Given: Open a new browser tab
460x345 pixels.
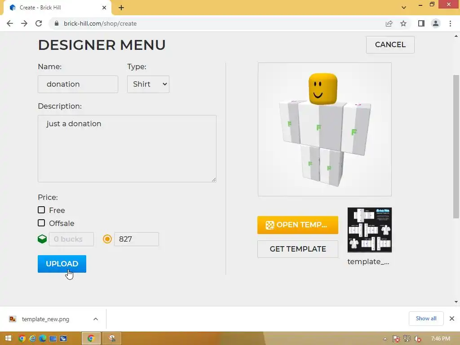Looking at the screenshot, I should (121, 8).
